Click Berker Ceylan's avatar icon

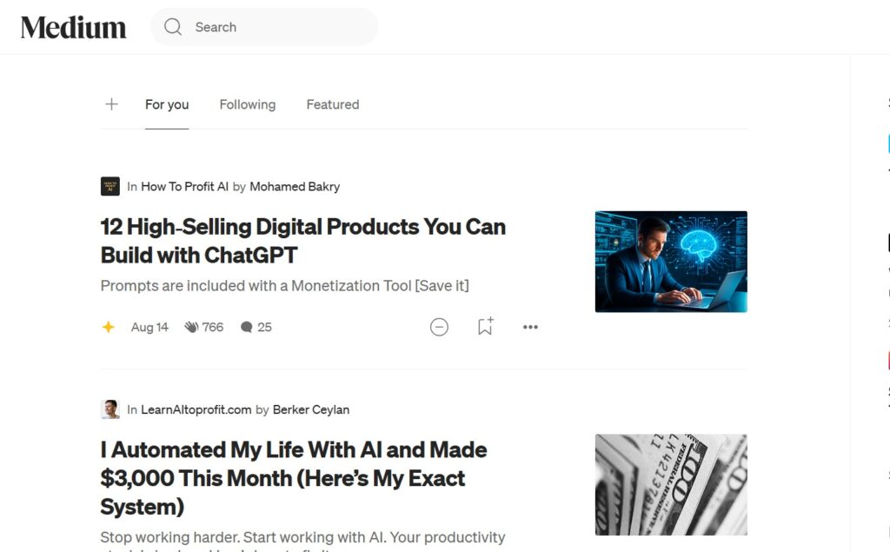110,409
